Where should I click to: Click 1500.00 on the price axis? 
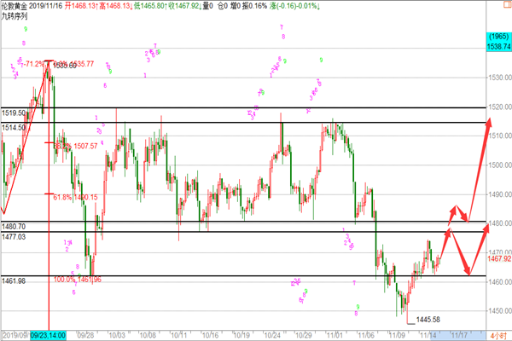[x=500, y=165]
